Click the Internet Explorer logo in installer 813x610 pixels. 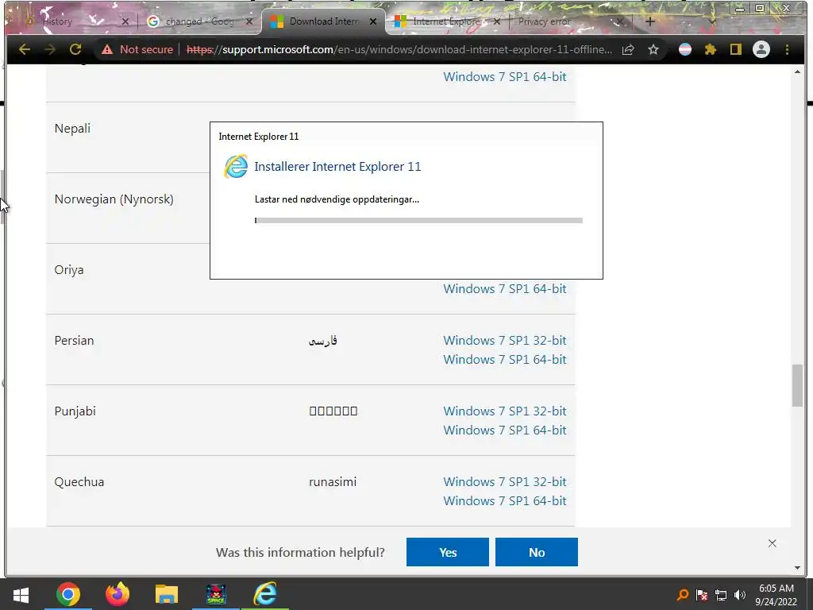[236, 167]
